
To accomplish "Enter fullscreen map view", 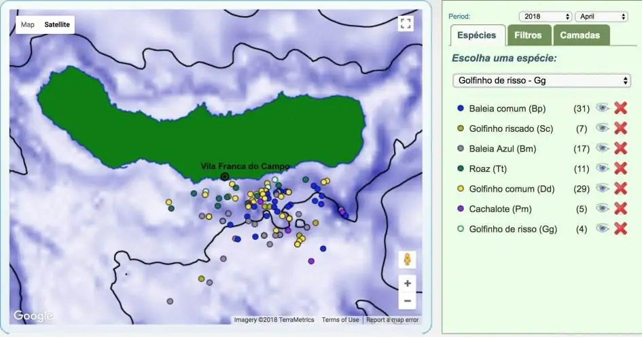I will pos(406,24).
